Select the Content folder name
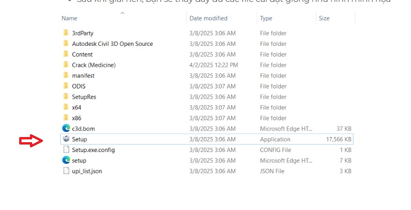The image size is (411, 210). point(82,55)
